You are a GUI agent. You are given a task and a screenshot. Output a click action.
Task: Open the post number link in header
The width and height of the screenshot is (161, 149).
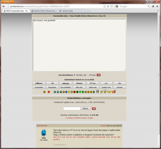click(40, 126)
